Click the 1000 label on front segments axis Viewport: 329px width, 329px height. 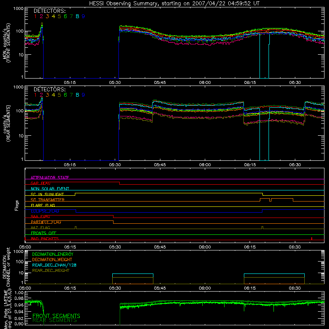tap(19, 9)
